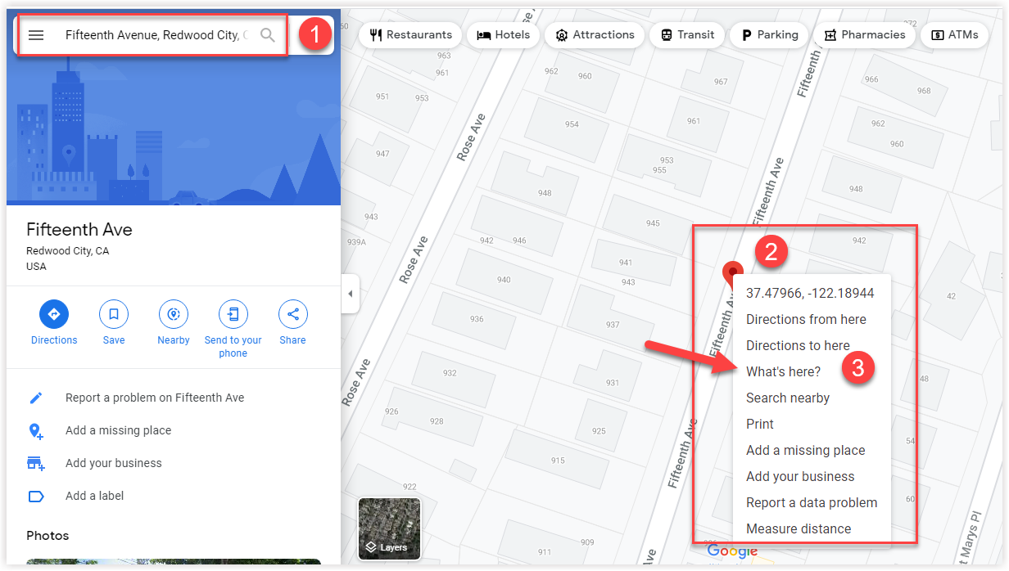Click the red map pin marker

[732, 272]
